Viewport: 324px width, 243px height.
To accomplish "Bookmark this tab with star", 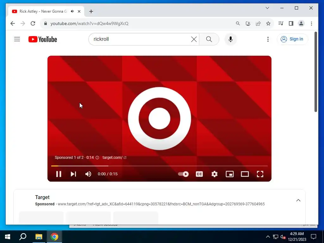I will [x=268, y=23].
